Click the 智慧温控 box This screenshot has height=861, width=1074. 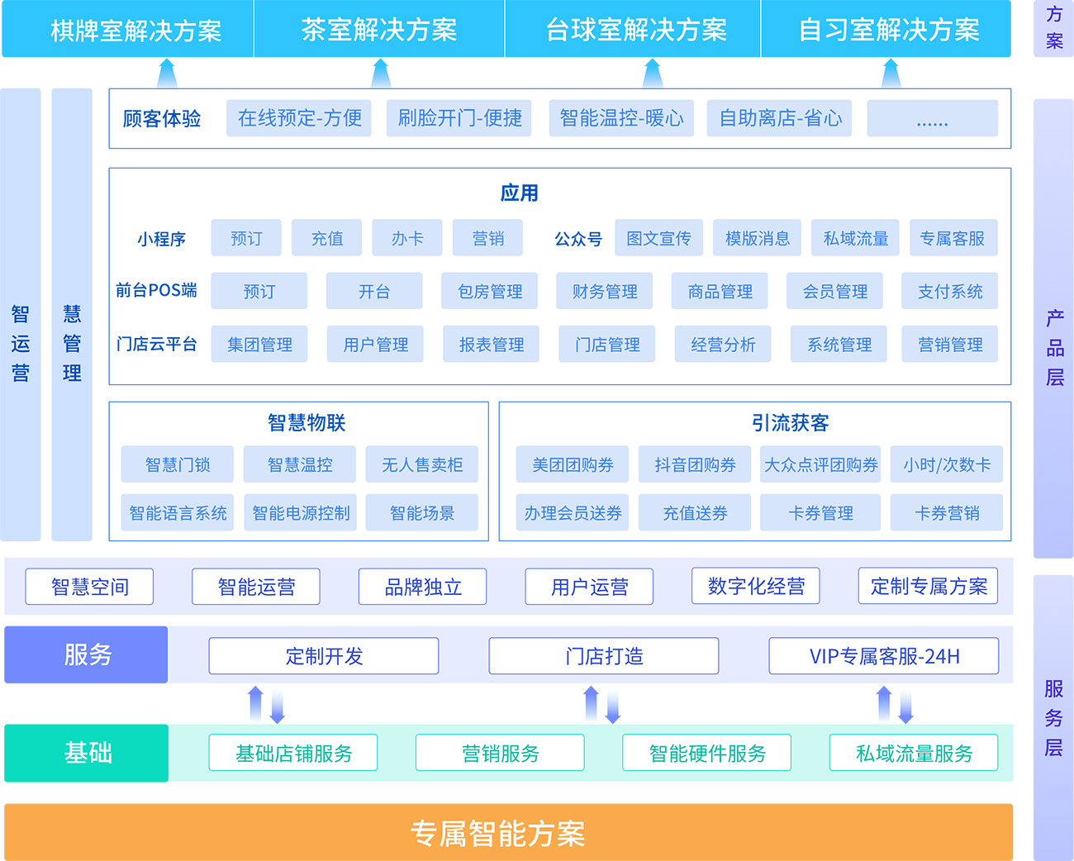[x=300, y=464]
